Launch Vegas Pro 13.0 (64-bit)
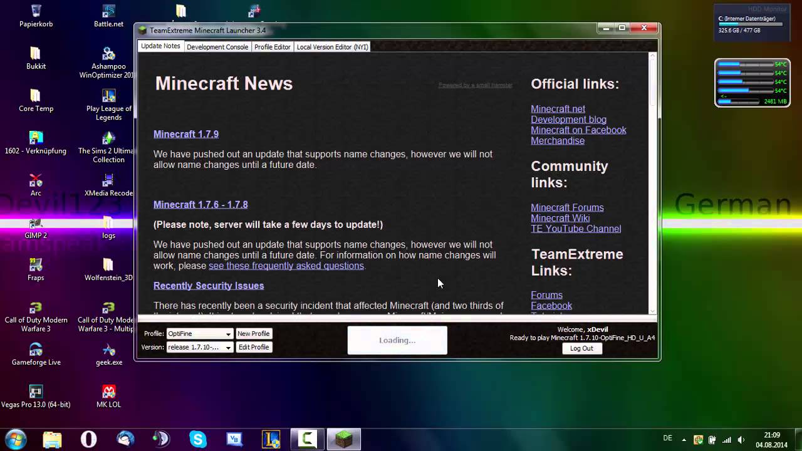The image size is (802, 451). pos(36,397)
